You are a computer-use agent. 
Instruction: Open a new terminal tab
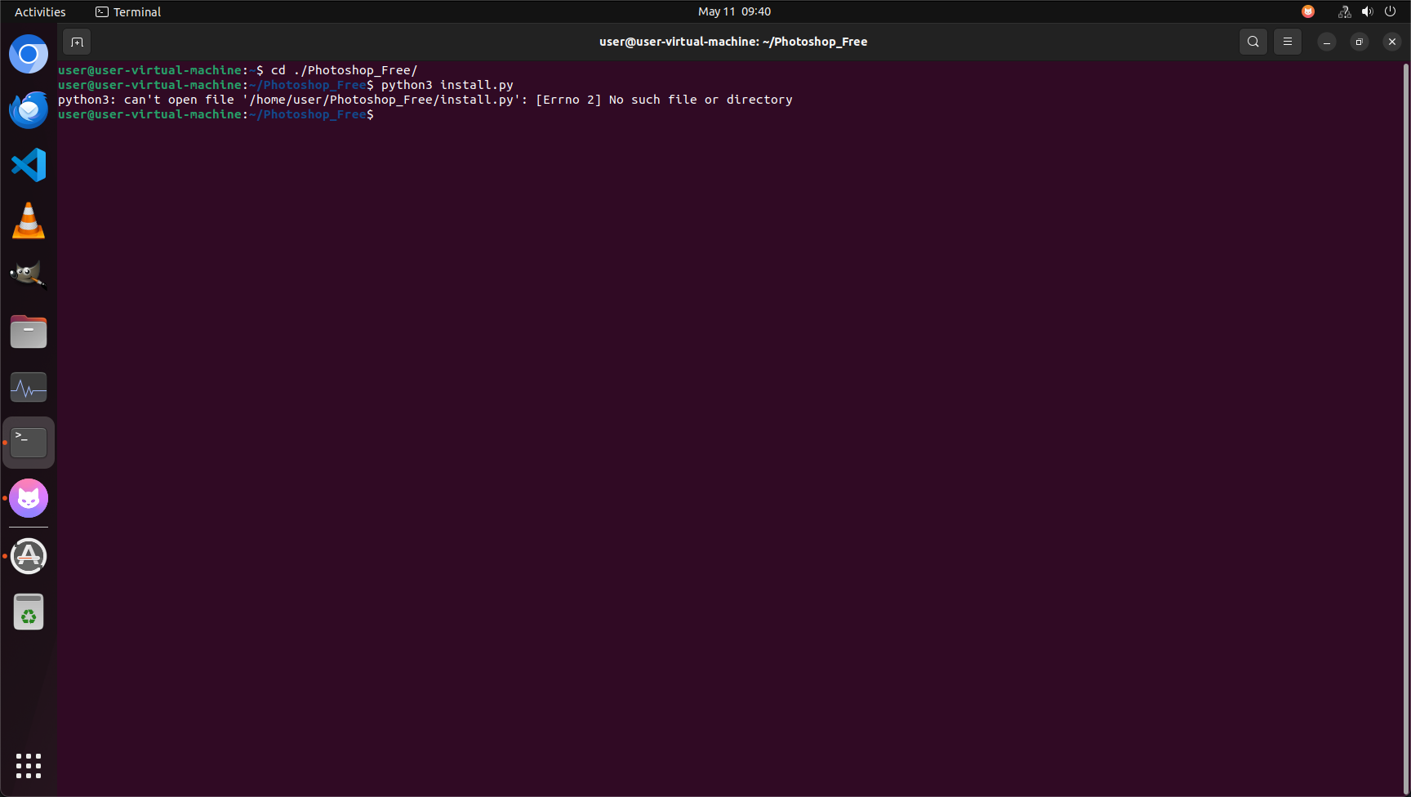(77, 42)
